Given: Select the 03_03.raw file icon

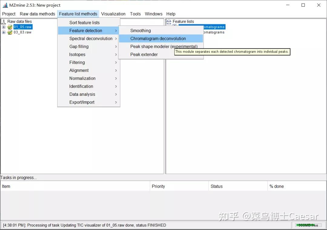Looking at the screenshot, I should click(9, 32).
